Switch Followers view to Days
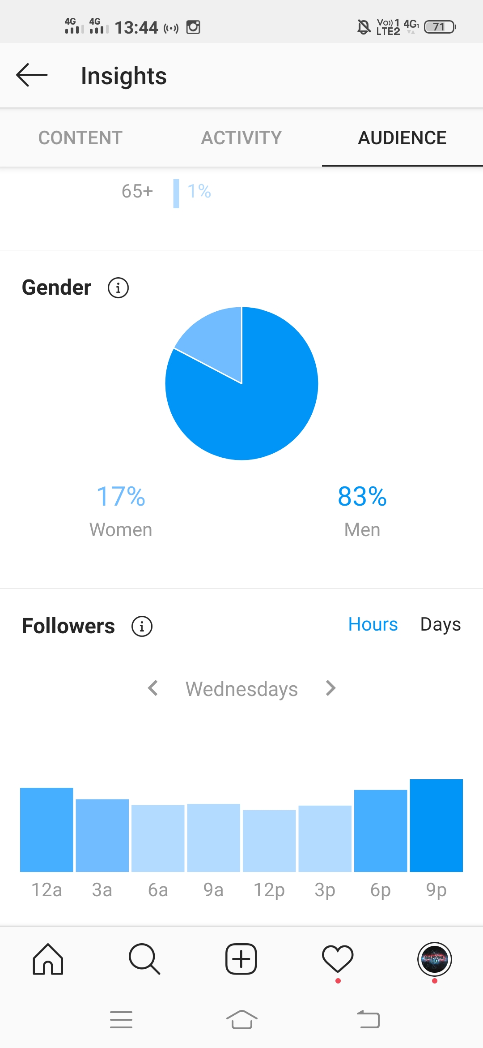This screenshot has width=483, height=1048. click(x=441, y=625)
